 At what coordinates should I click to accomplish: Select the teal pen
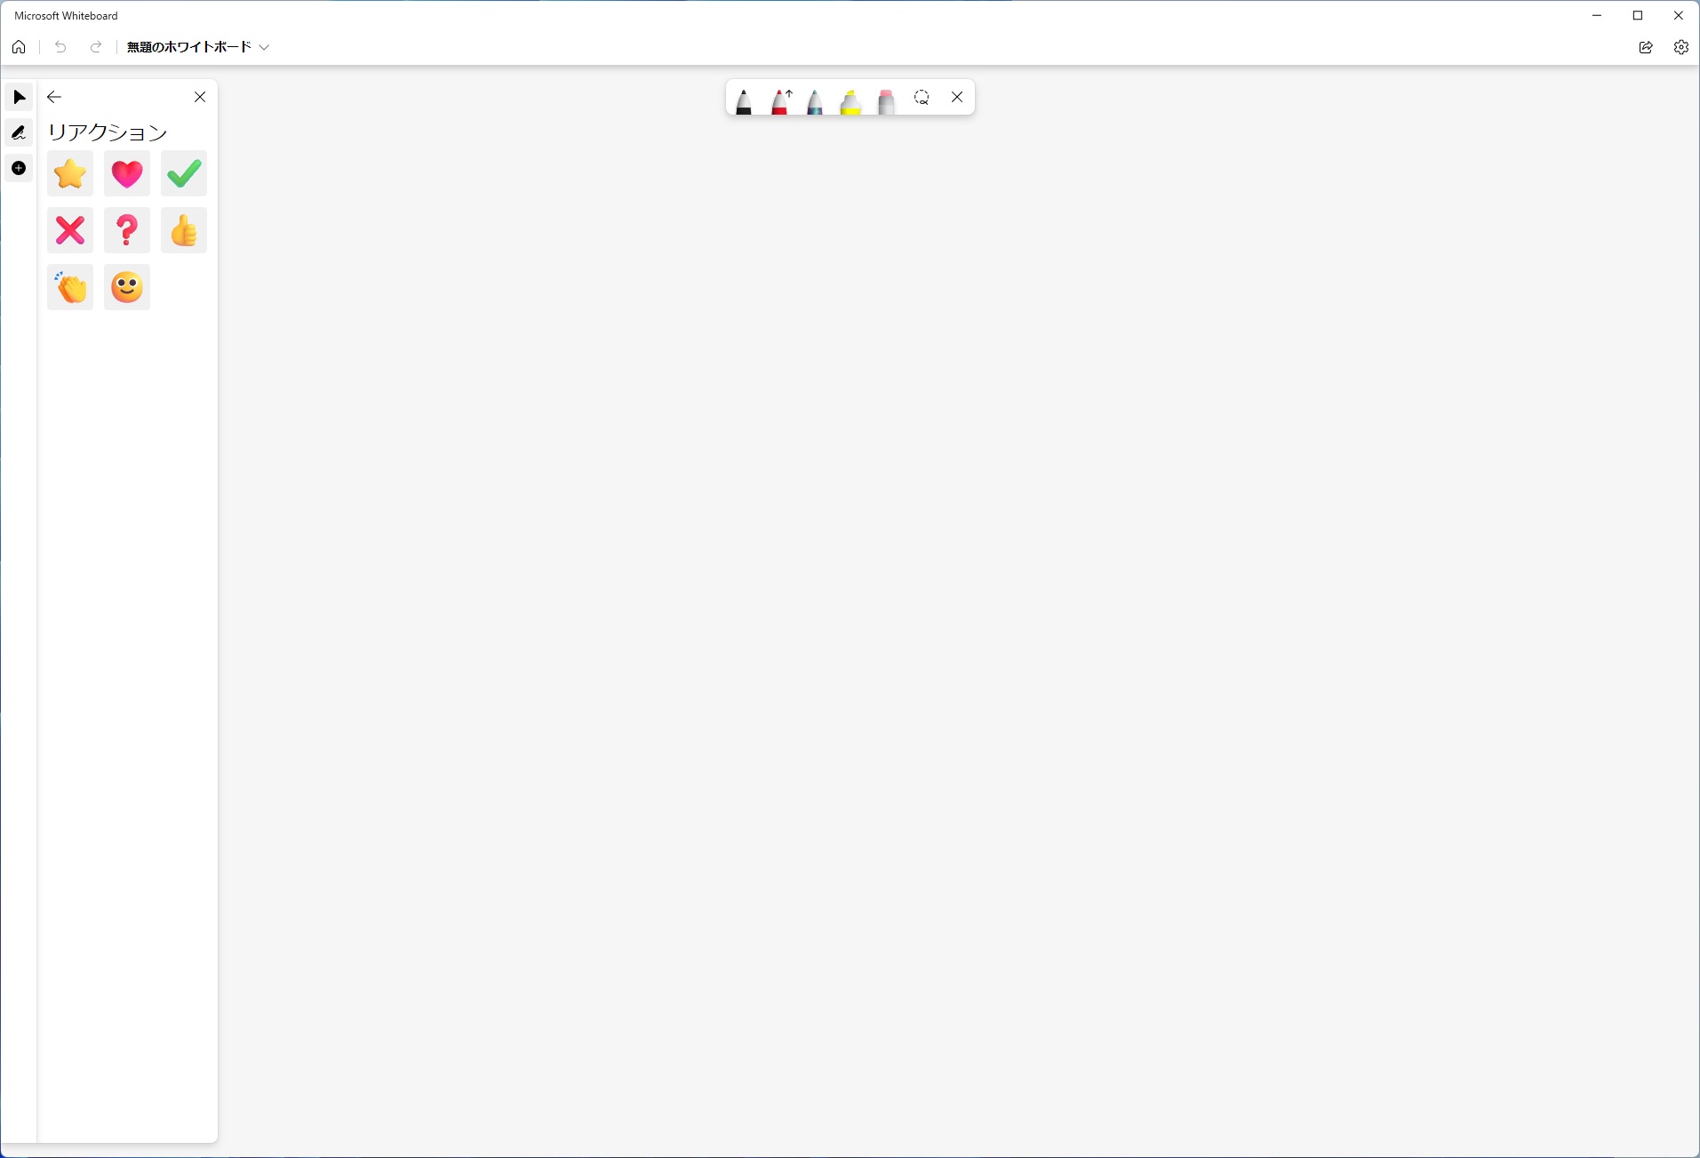(x=815, y=100)
